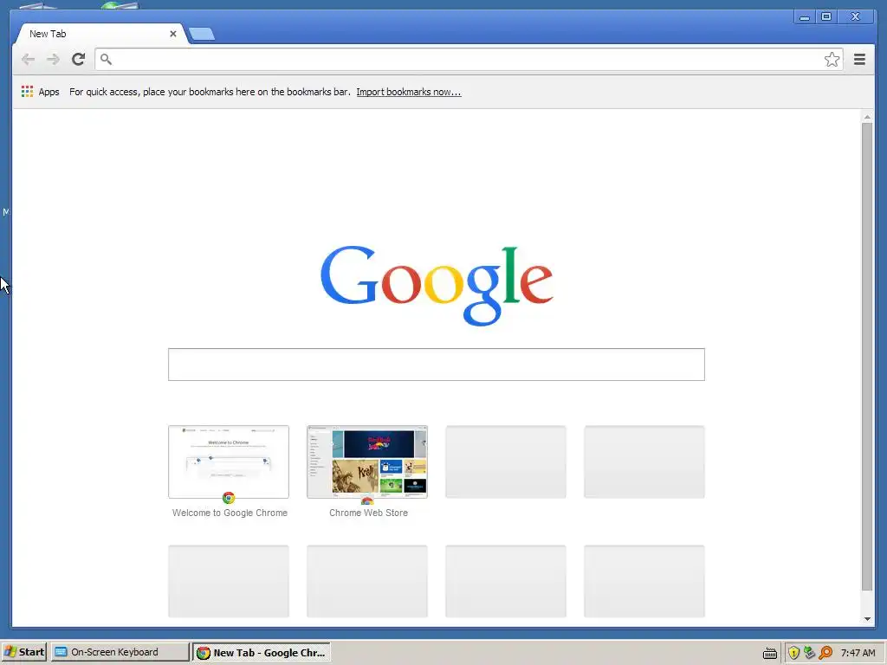
Task: Click the Welcome to Google Chrome label
Action: pyautogui.click(x=230, y=513)
